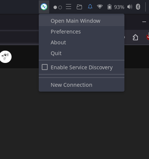Open the three-line hamburger tray menu
The height and width of the screenshot is (159, 149).
(x=69, y=7)
